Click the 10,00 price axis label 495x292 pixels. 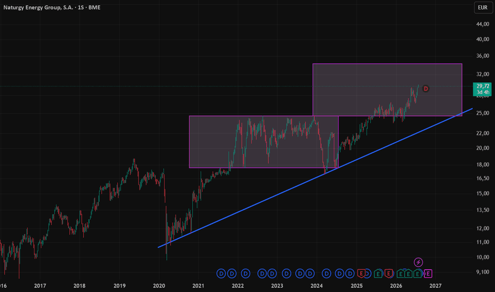coord(483,257)
